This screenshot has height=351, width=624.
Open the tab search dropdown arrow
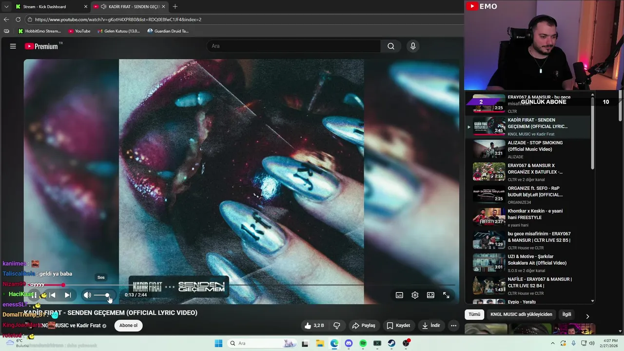[6, 7]
